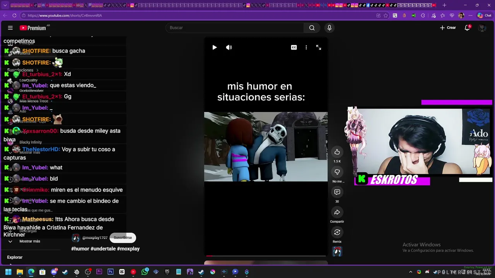Open the #humor hashtag

[80, 249]
